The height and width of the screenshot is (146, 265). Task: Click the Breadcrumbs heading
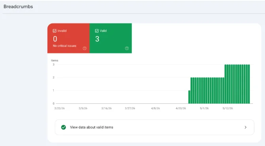(18, 7)
